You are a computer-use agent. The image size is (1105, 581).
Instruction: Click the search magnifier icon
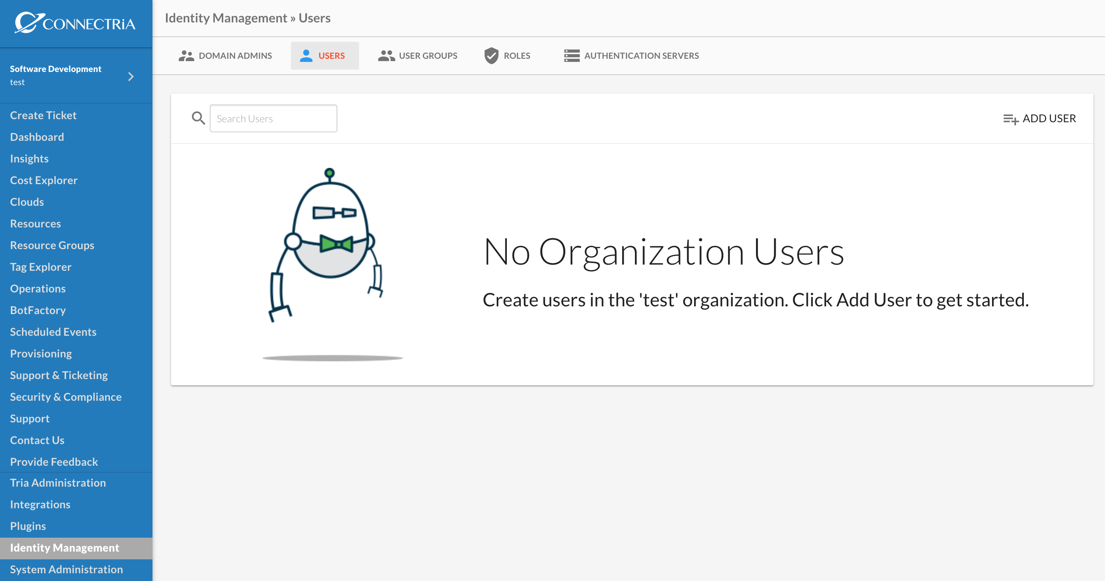pos(198,118)
